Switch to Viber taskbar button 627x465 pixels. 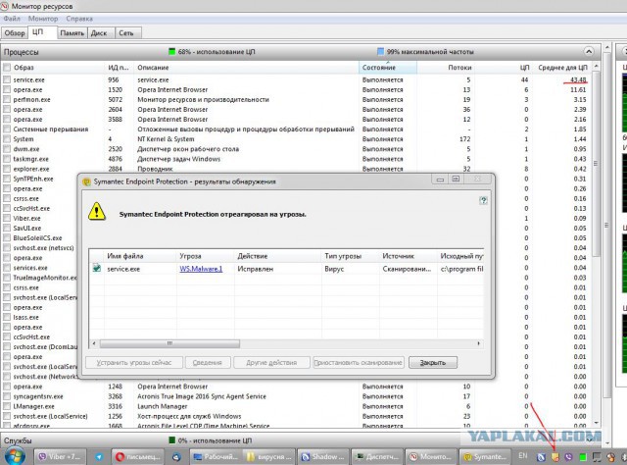[61, 456]
